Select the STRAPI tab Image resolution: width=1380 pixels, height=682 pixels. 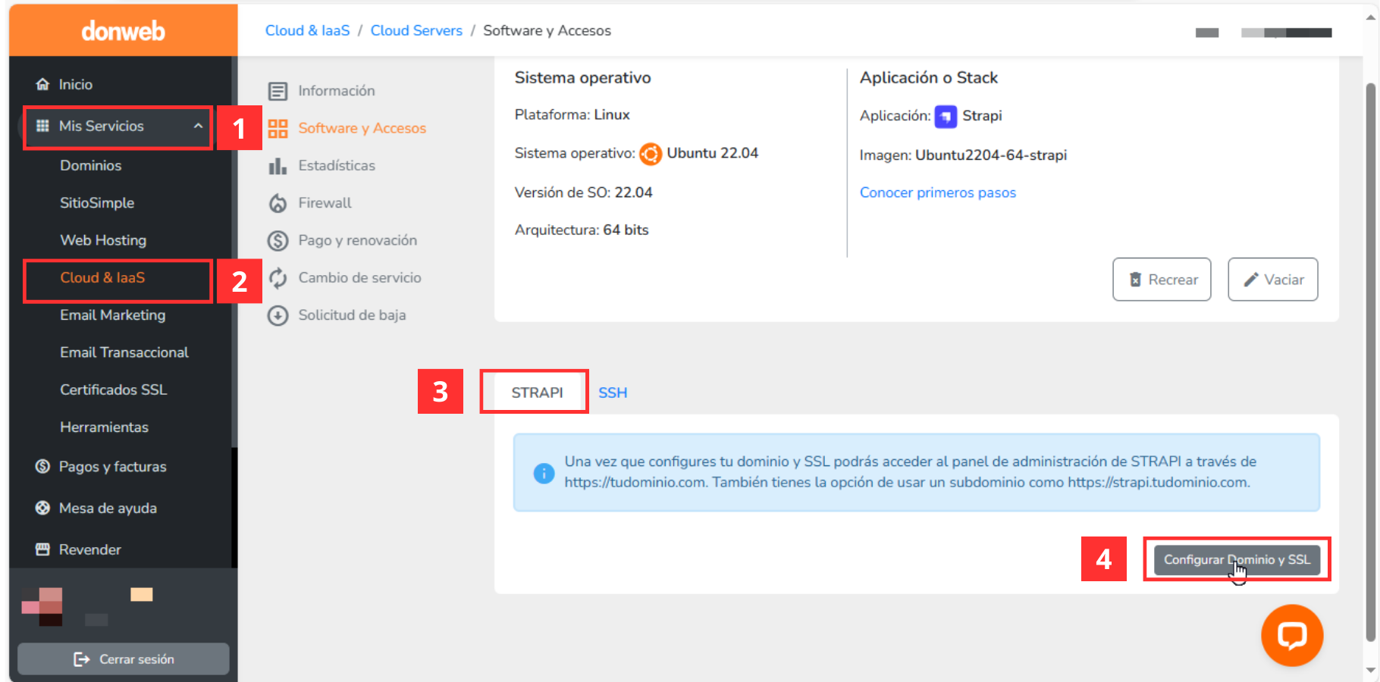tap(537, 393)
